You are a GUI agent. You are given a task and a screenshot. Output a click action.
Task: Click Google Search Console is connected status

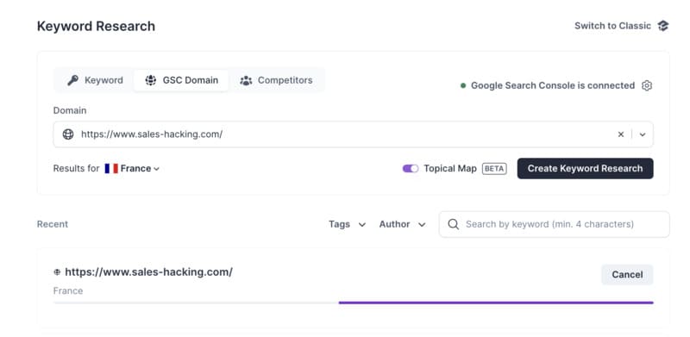(553, 85)
